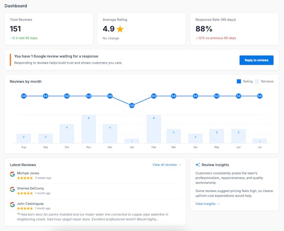
Task: Open the View Insights link
Action: click(207, 204)
